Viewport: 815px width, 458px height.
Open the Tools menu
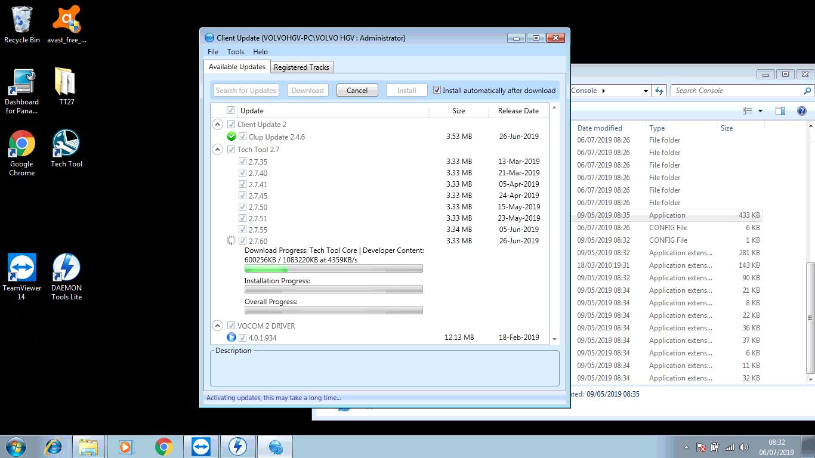(x=236, y=52)
